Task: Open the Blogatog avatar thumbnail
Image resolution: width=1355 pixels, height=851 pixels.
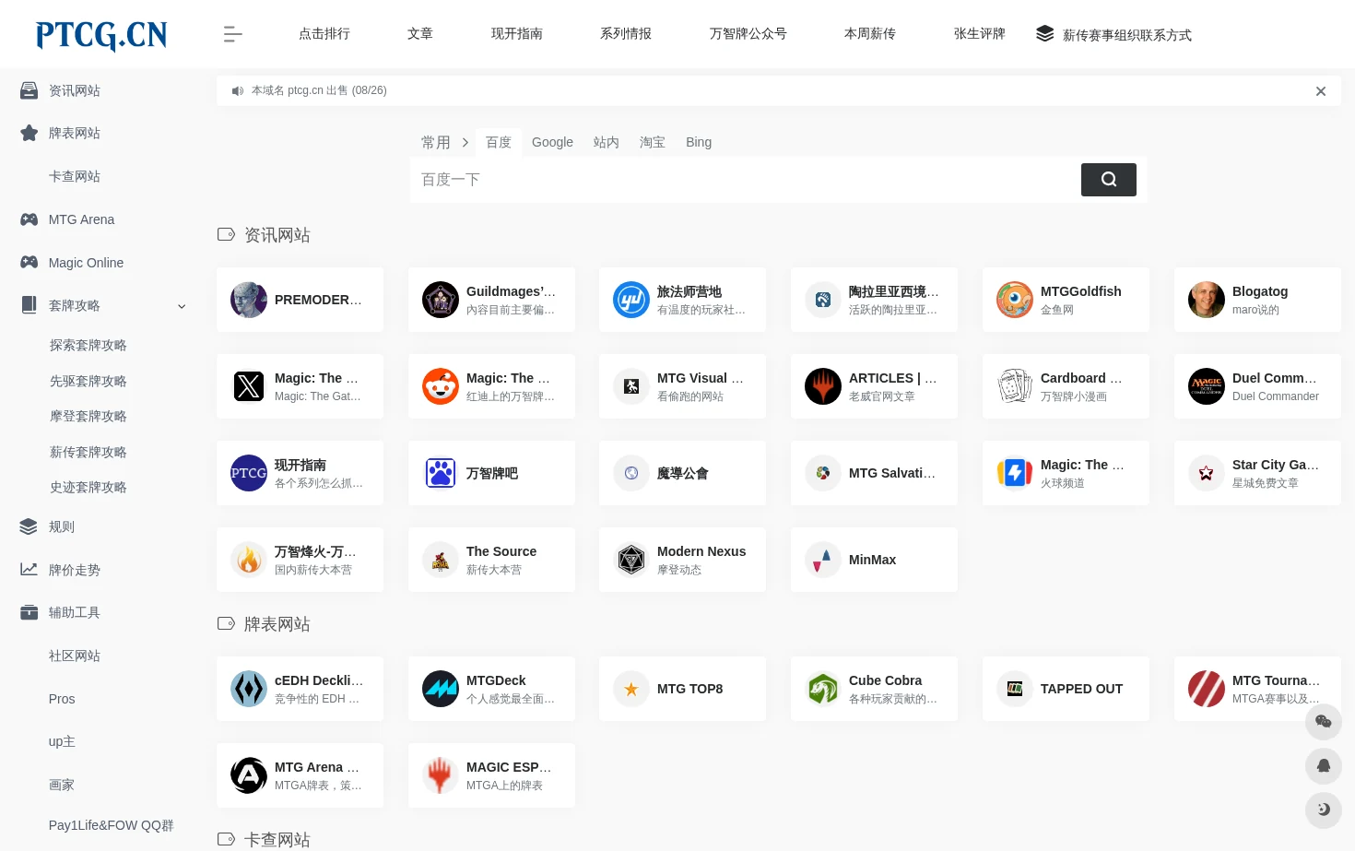Action: pyautogui.click(x=1207, y=300)
